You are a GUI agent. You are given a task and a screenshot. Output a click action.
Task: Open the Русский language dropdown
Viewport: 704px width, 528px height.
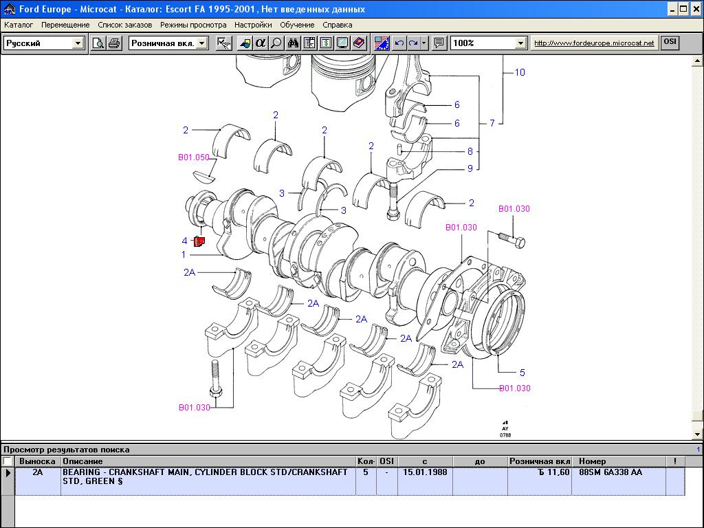tap(78, 43)
